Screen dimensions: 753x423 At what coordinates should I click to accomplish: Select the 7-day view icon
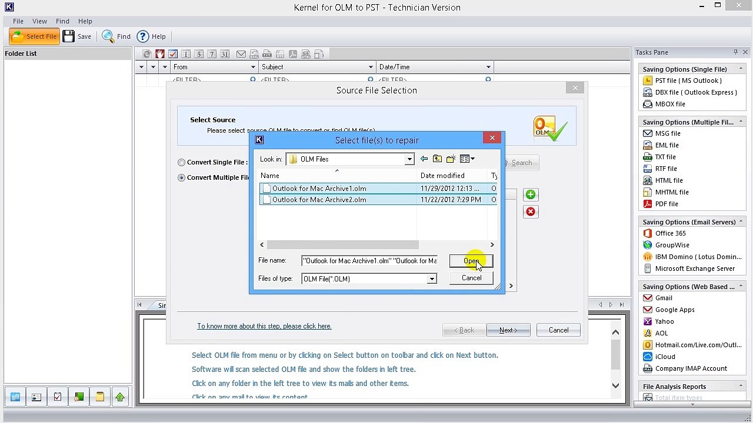point(212,54)
